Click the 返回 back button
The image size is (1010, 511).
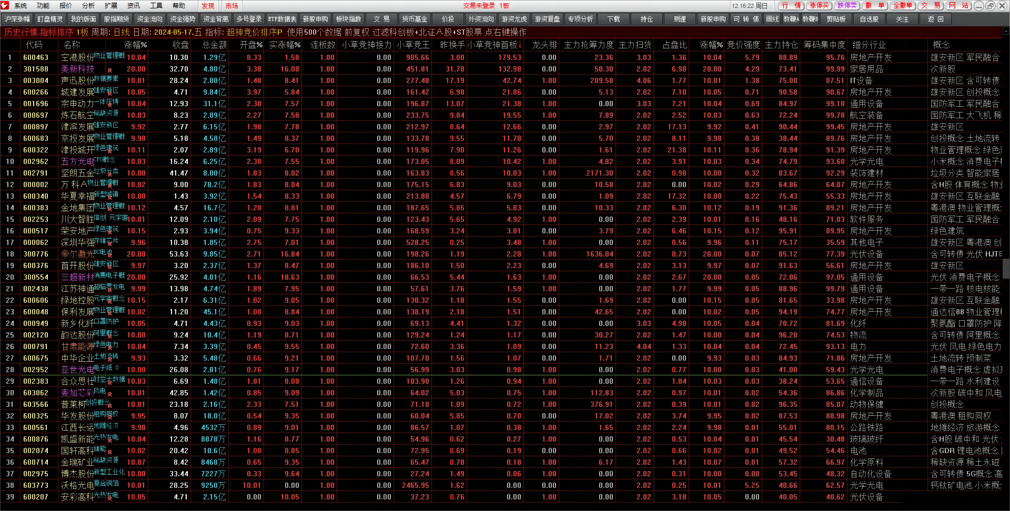point(935,19)
